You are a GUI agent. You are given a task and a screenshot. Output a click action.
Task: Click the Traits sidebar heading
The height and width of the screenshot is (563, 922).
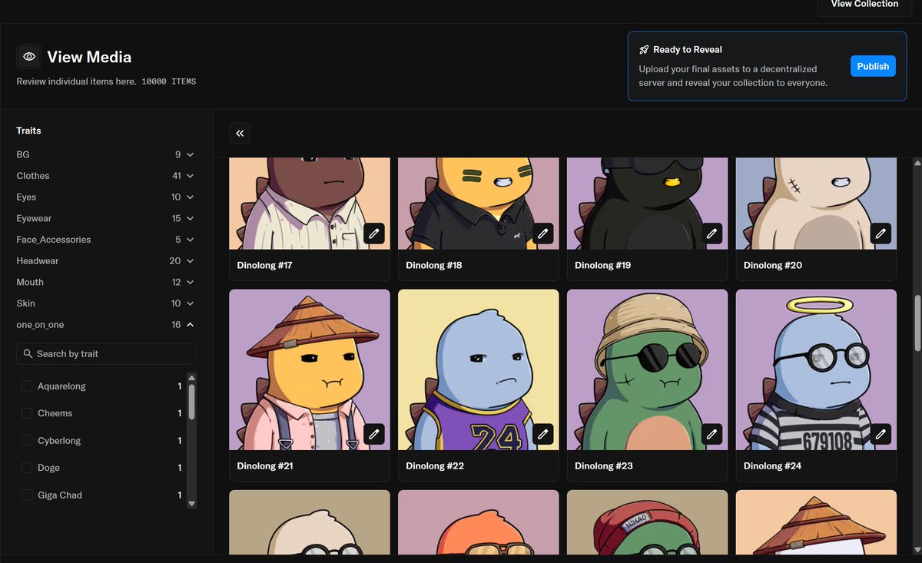click(29, 131)
